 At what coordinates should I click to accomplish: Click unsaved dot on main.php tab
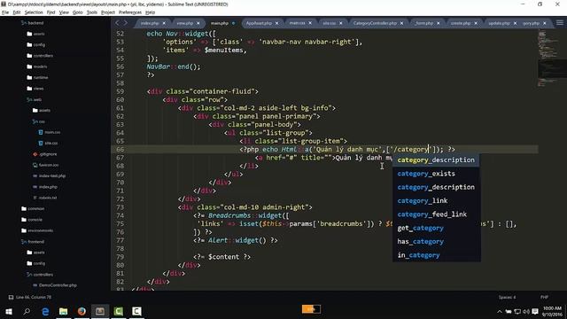[x=233, y=23]
